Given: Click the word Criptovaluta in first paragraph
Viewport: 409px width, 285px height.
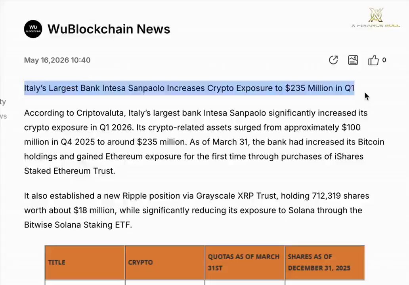Looking at the screenshot, I should [x=100, y=113].
